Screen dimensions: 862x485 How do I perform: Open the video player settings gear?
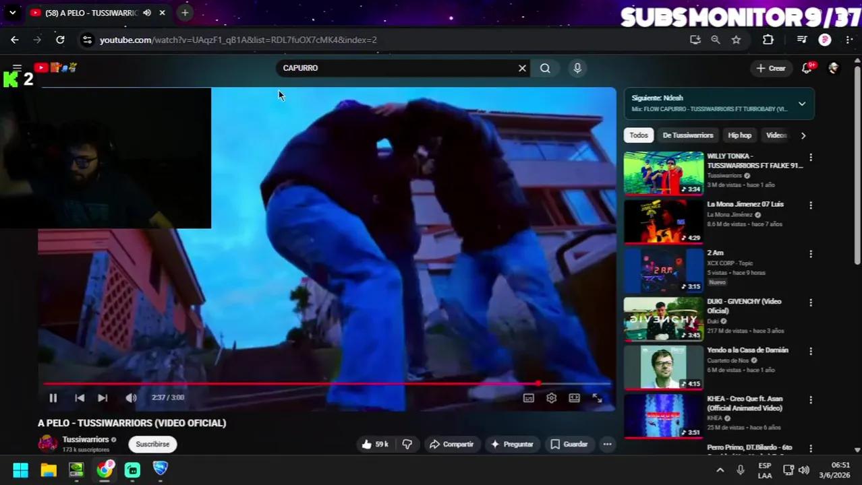[x=551, y=398]
